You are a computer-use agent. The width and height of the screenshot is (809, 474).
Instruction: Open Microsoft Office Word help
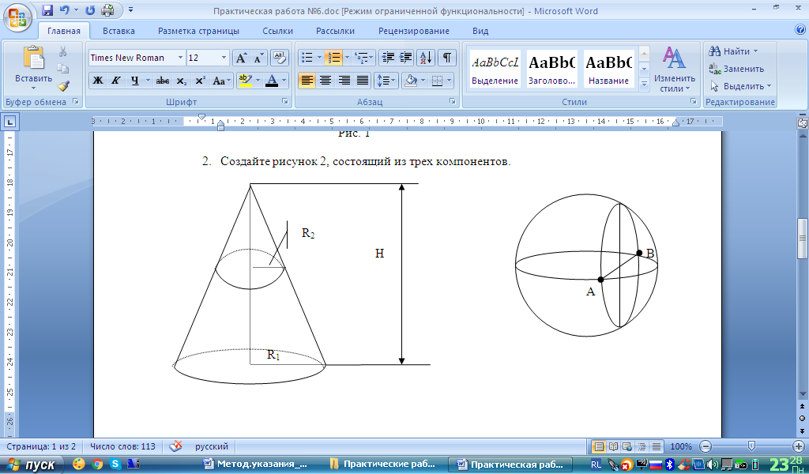(x=800, y=29)
